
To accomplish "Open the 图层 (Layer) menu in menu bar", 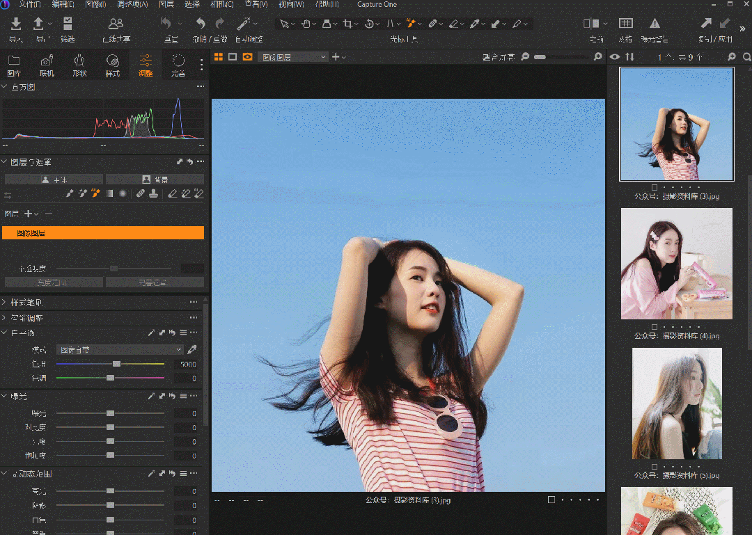I will coord(166,4).
